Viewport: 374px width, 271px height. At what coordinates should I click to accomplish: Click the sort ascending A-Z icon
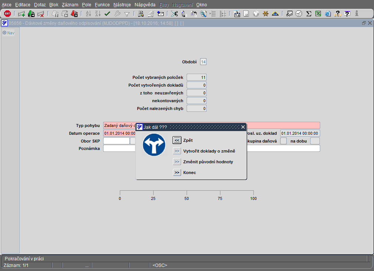coord(88,14)
